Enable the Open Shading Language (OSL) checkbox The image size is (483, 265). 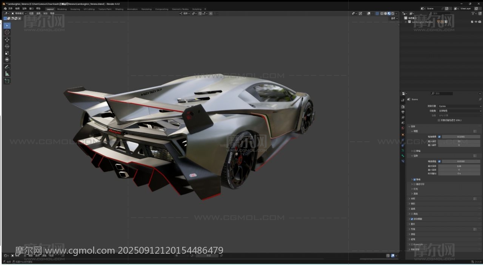point(439,120)
